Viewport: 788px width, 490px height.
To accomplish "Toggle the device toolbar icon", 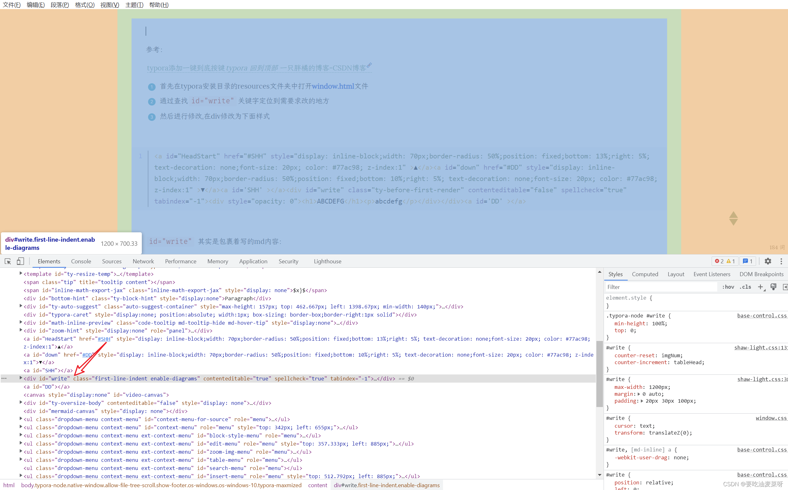I will tap(20, 261).
